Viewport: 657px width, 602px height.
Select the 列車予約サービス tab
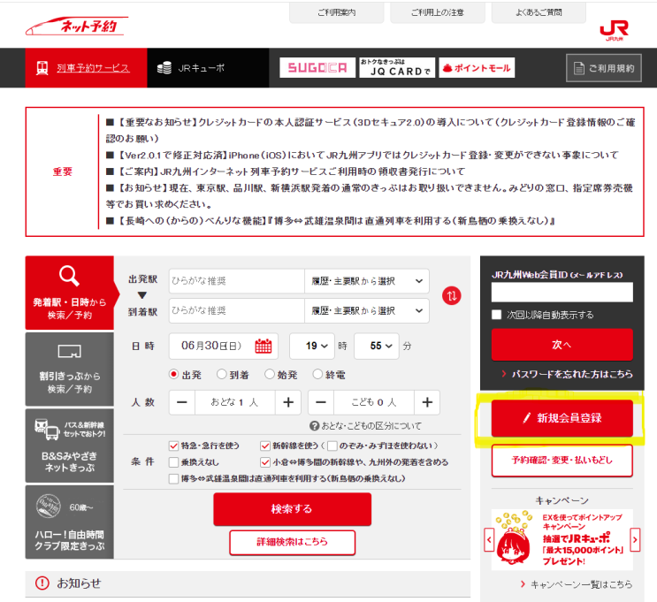(86, 68)
